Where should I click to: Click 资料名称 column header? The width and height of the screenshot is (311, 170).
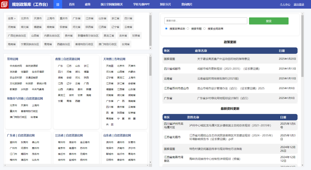point(193,117)
